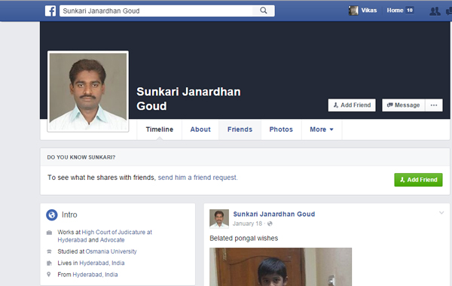Click the green Add Friend button
Viewport: 452px width, 286px height.
pyautogui.click(x=418, y=180)
